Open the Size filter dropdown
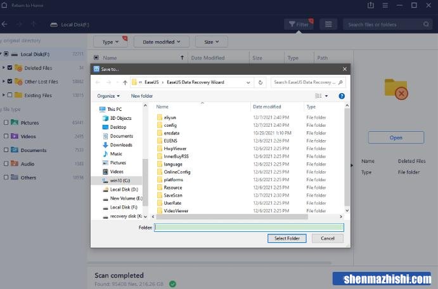Image resolution: width=438 pixels, height=289 pixels. 212,42
